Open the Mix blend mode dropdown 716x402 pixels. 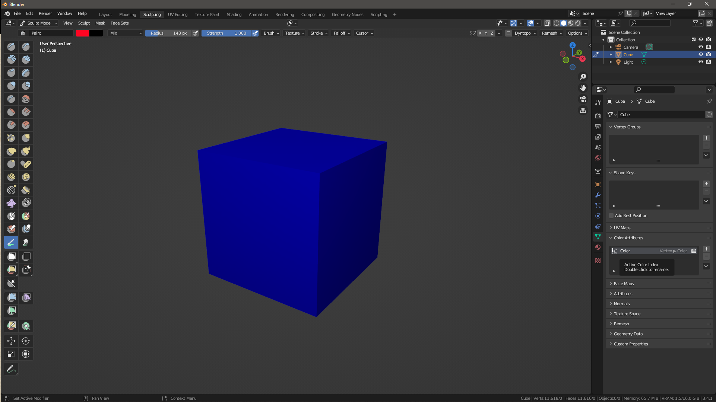(x=126, y=33)
